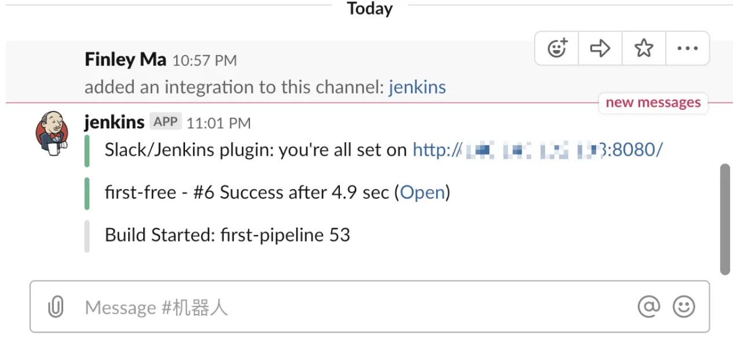
Task: Click the 10:57 PM message timestamp
Action: (x=205, y=60)
